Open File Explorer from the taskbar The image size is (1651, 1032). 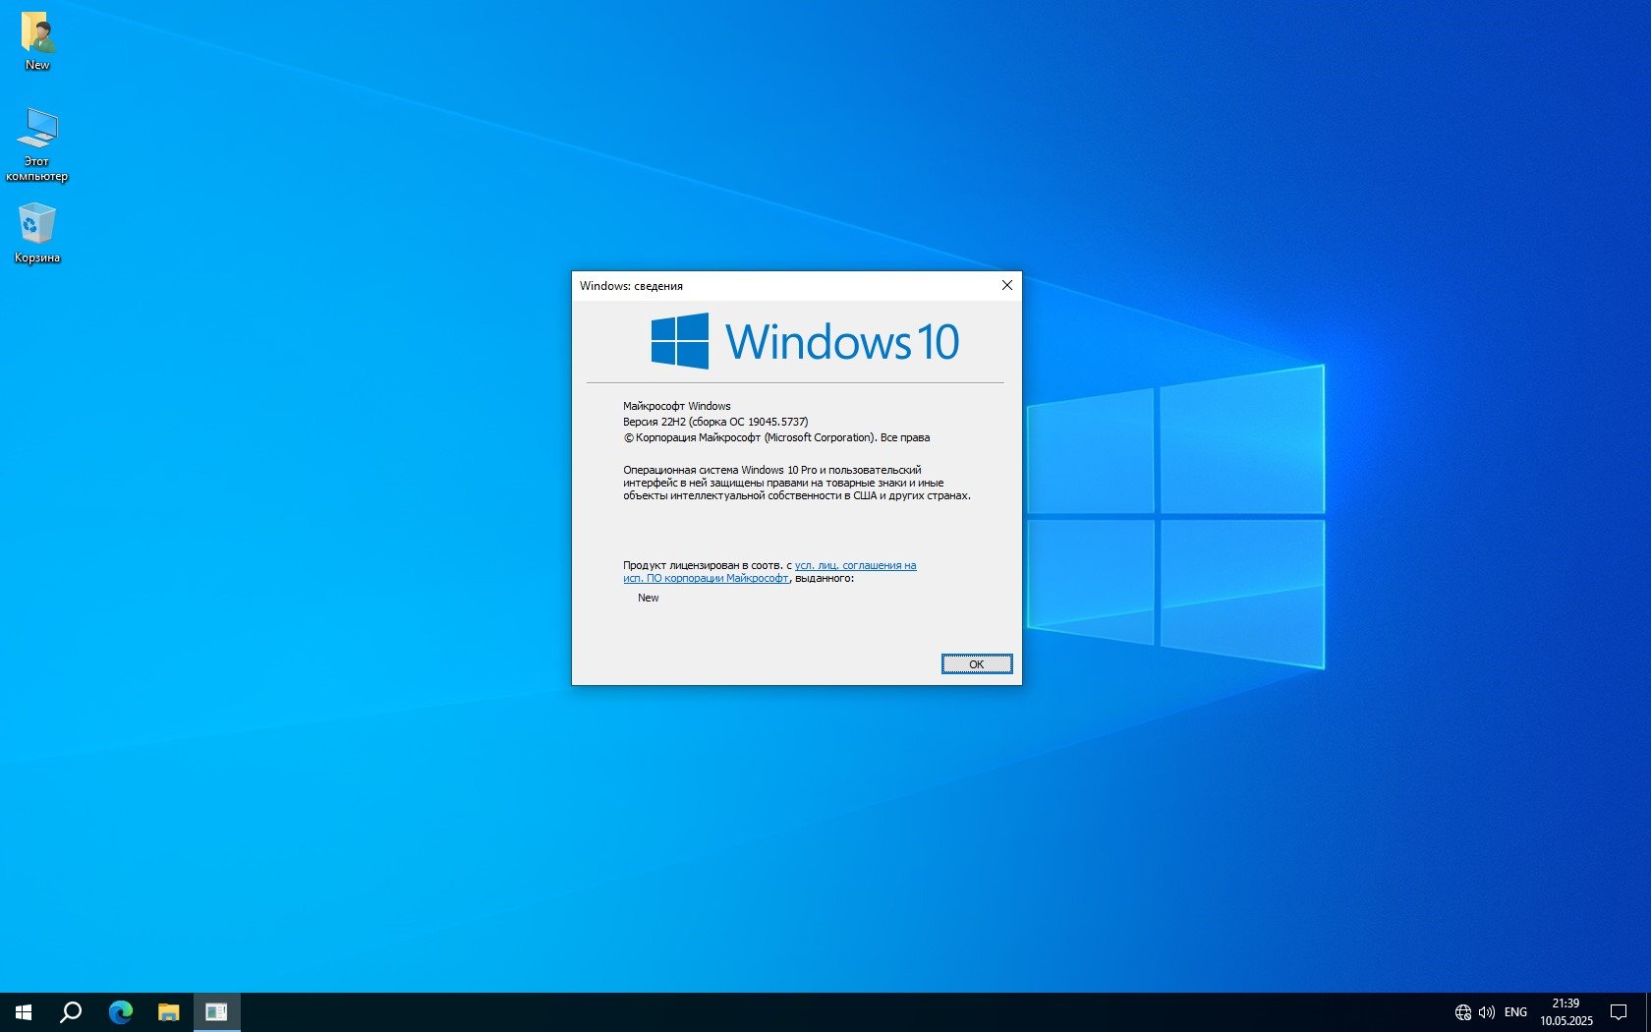[168, 1012]
